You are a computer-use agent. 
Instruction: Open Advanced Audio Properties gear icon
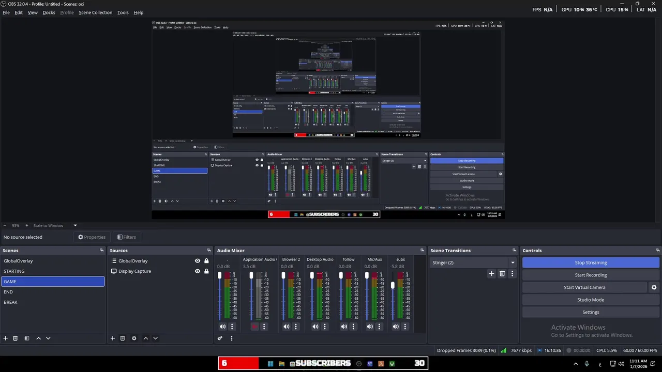tap(220, 338)
